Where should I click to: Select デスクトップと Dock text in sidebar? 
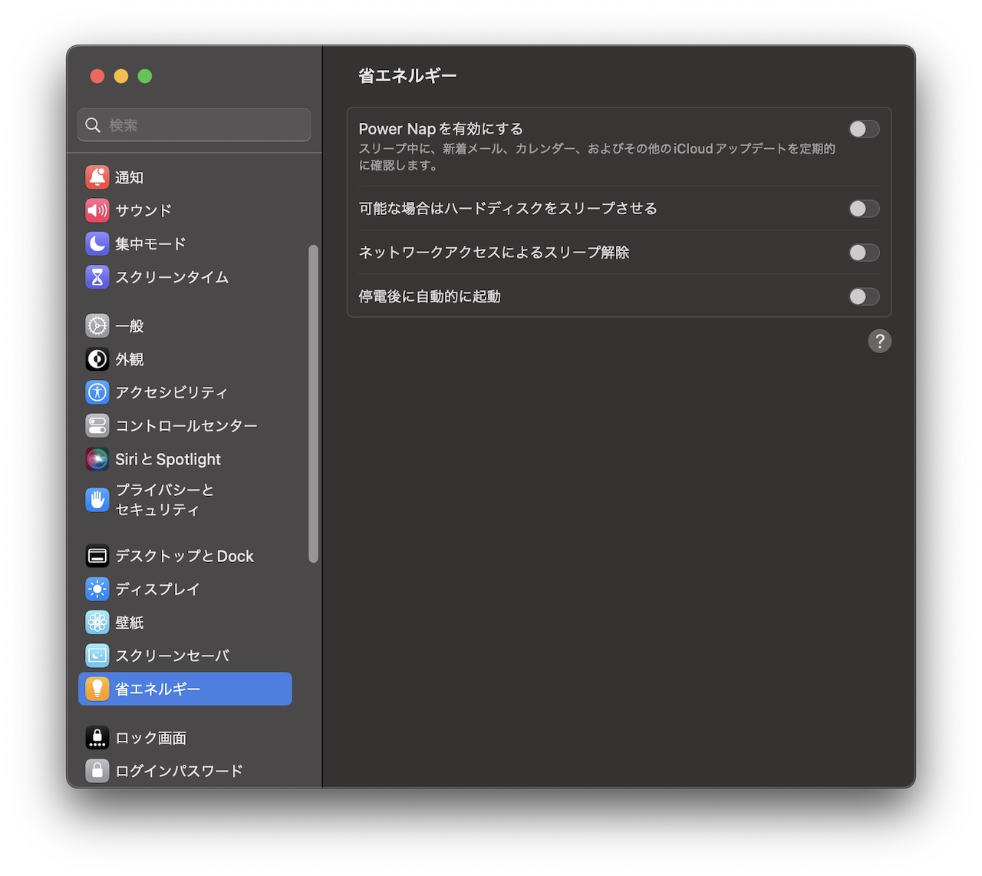pos(184,556)
